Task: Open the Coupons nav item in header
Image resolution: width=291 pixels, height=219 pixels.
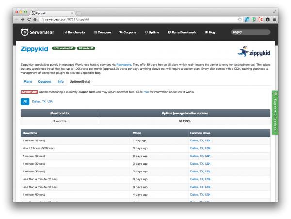Action: point(128,32)
